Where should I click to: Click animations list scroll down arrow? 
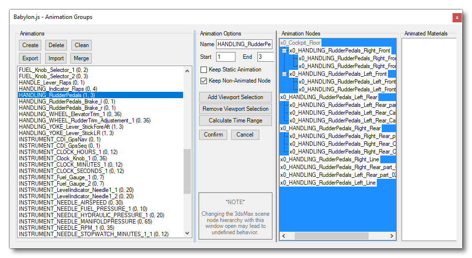point(188,233)
